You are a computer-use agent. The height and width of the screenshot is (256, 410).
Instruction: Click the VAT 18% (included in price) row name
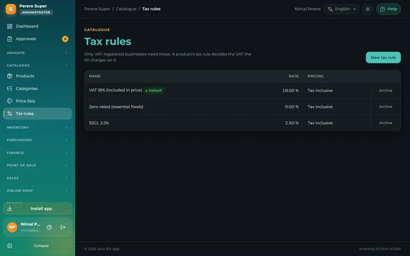(x=115, y=90)
